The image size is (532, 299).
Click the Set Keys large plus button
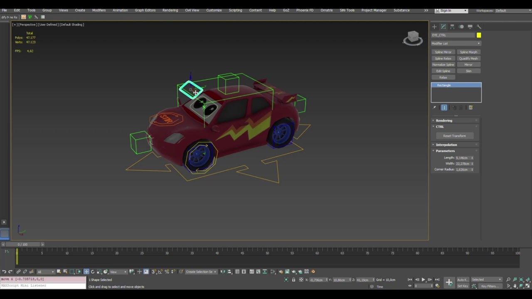coord(449,282)
